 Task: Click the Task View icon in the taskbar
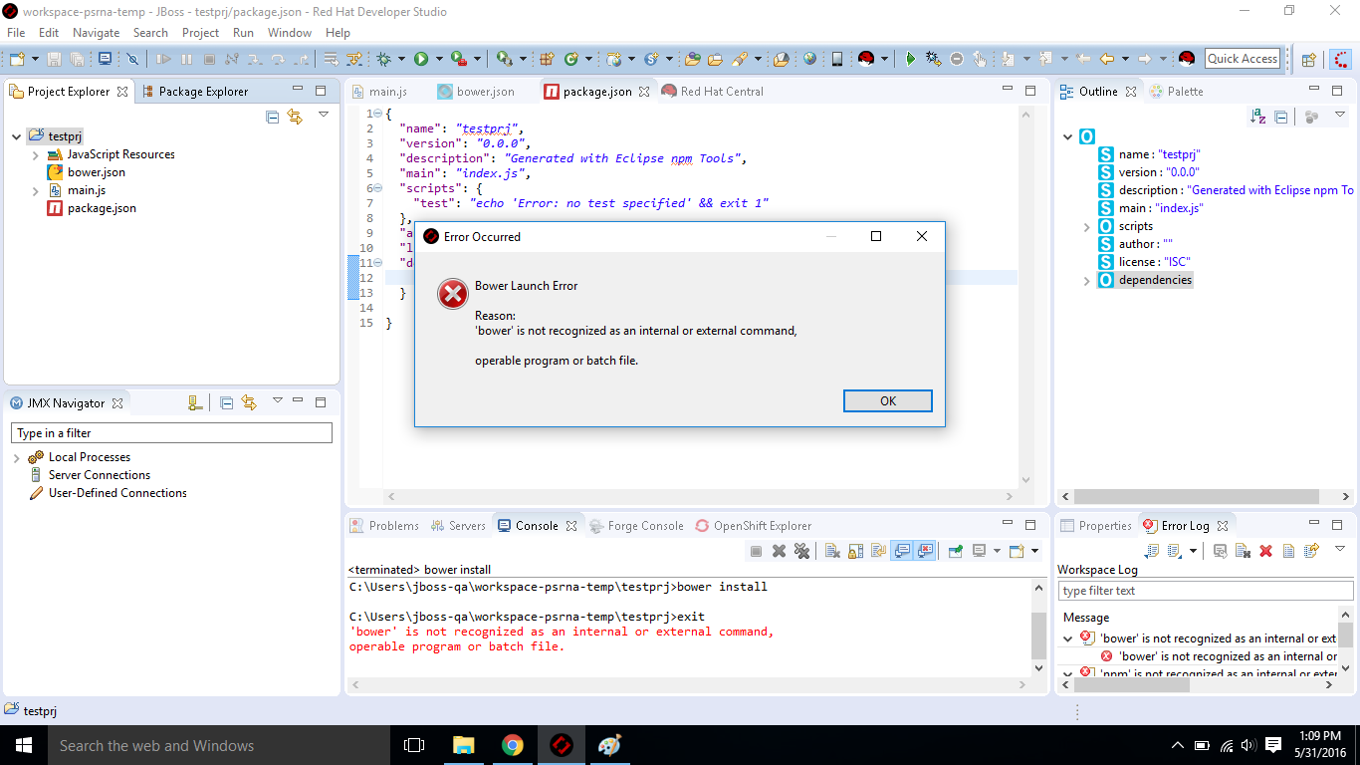[x=414, y=745]
